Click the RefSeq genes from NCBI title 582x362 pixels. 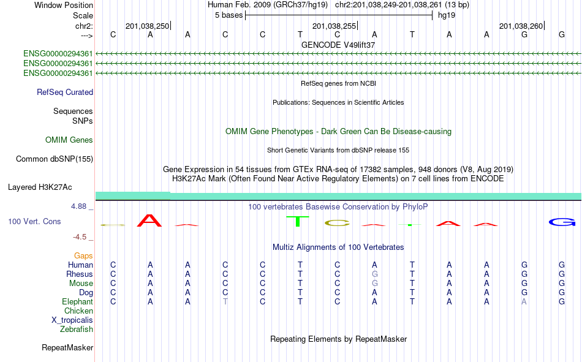click(338, 83)
